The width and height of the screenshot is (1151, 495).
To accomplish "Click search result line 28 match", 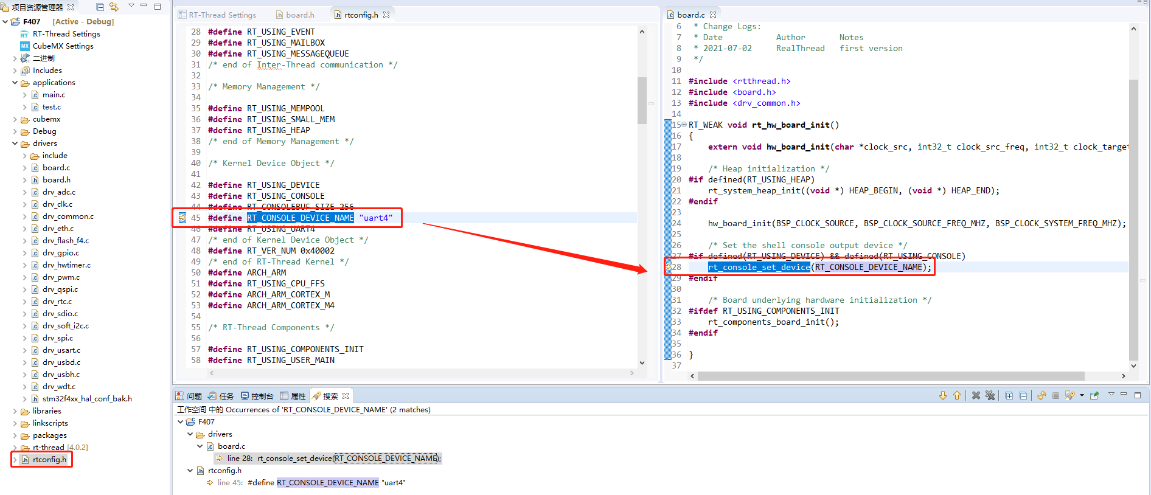I will (329, 458).
